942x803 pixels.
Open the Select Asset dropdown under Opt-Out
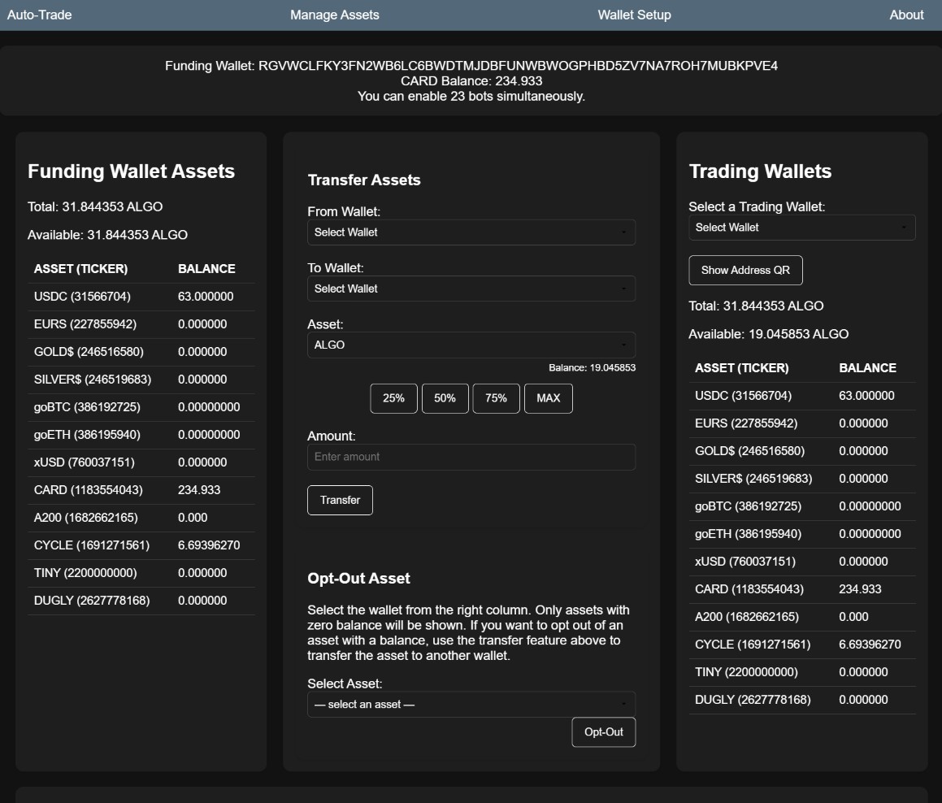pos(471,704)
